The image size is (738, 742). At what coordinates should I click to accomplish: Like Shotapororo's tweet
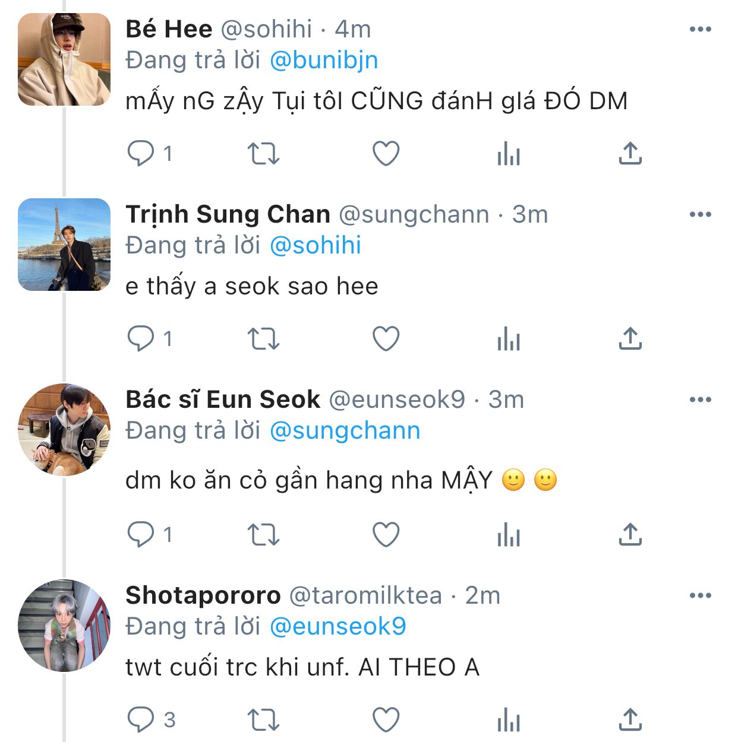[386, 720]
